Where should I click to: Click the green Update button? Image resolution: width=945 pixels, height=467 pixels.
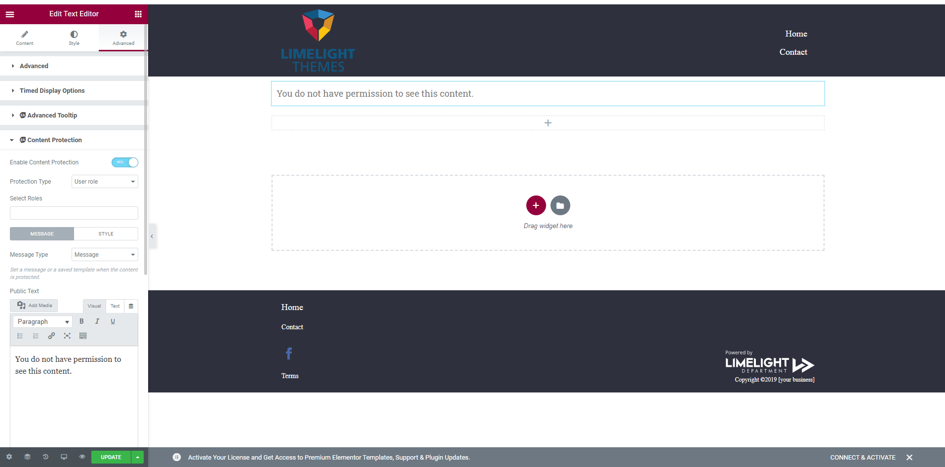(111, 457)
